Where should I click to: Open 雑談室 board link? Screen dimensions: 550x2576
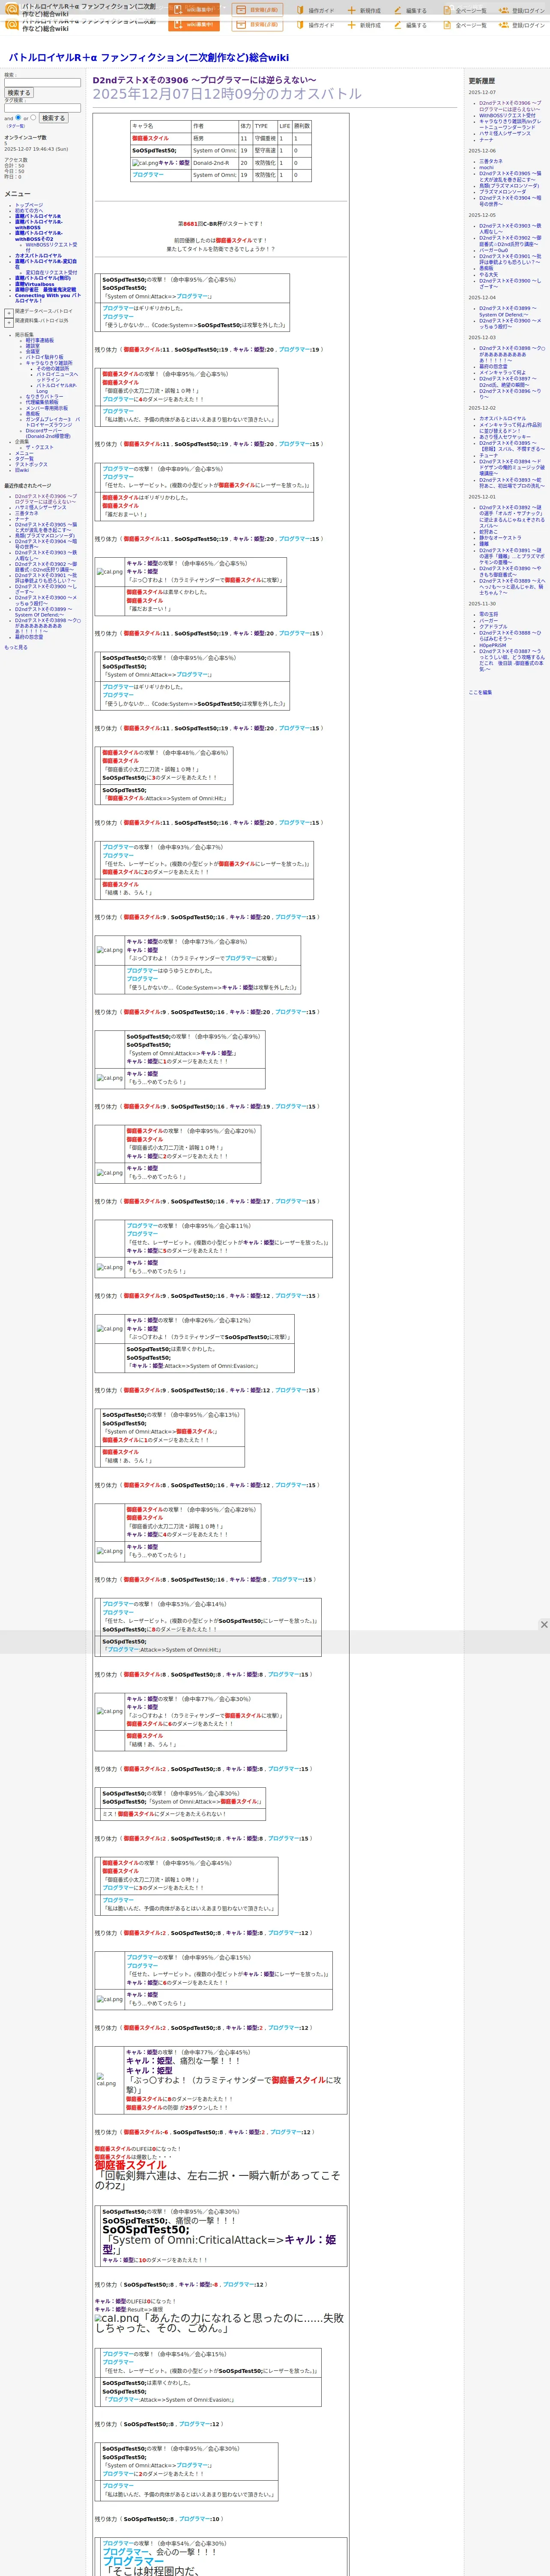coord(33,346)
